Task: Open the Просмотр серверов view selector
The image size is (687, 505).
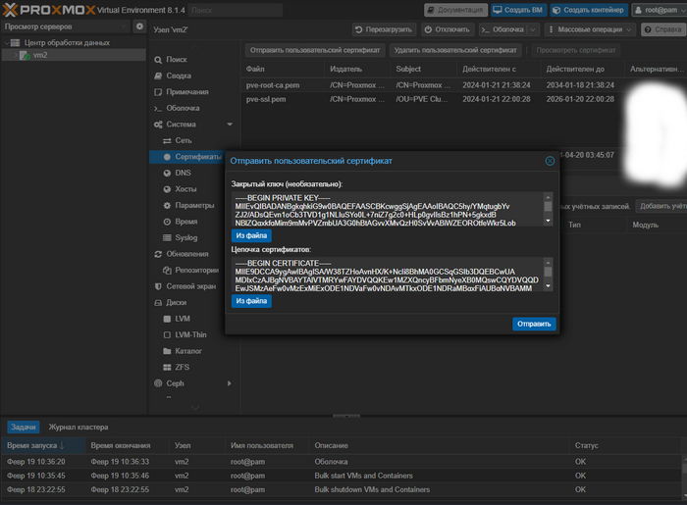Action: point(65,26)
